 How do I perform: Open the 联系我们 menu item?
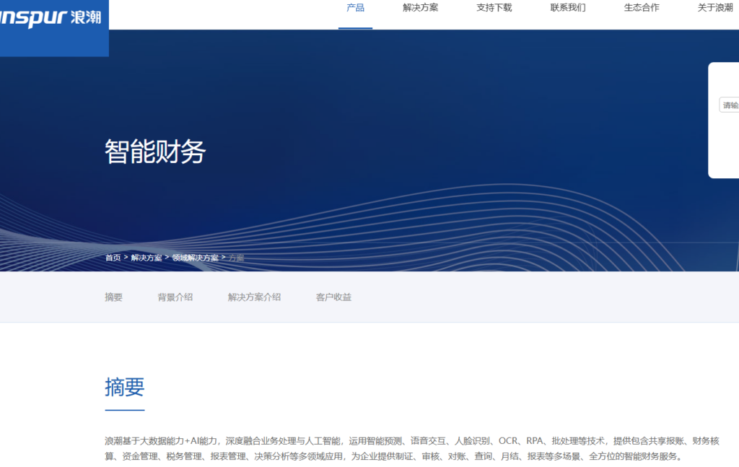point(567,8)
